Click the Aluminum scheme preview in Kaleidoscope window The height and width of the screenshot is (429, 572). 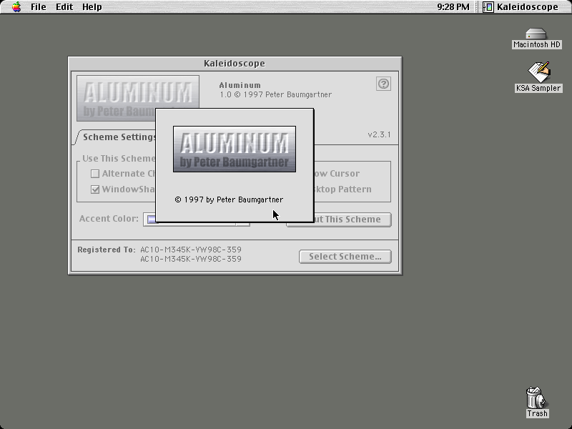[138, 98]
